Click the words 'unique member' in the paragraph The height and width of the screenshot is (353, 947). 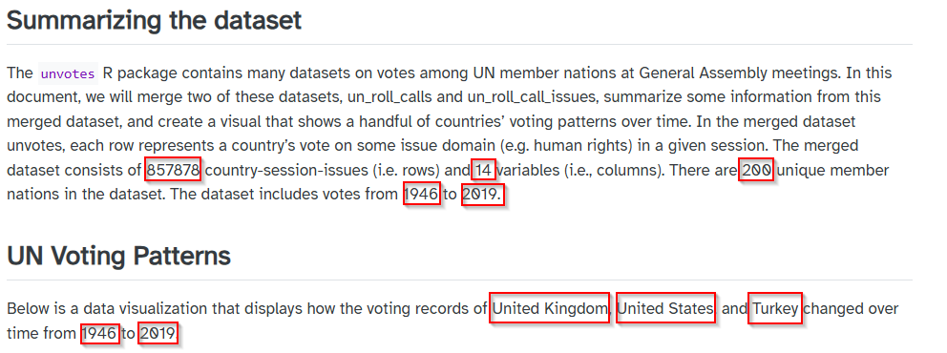(x=833, y=171)
